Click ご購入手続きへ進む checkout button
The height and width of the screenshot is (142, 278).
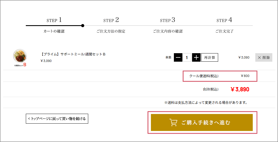click(202, 122)
